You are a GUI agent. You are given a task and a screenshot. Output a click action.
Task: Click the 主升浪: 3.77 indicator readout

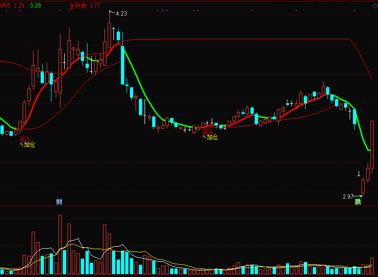click(x=85, y=6)
